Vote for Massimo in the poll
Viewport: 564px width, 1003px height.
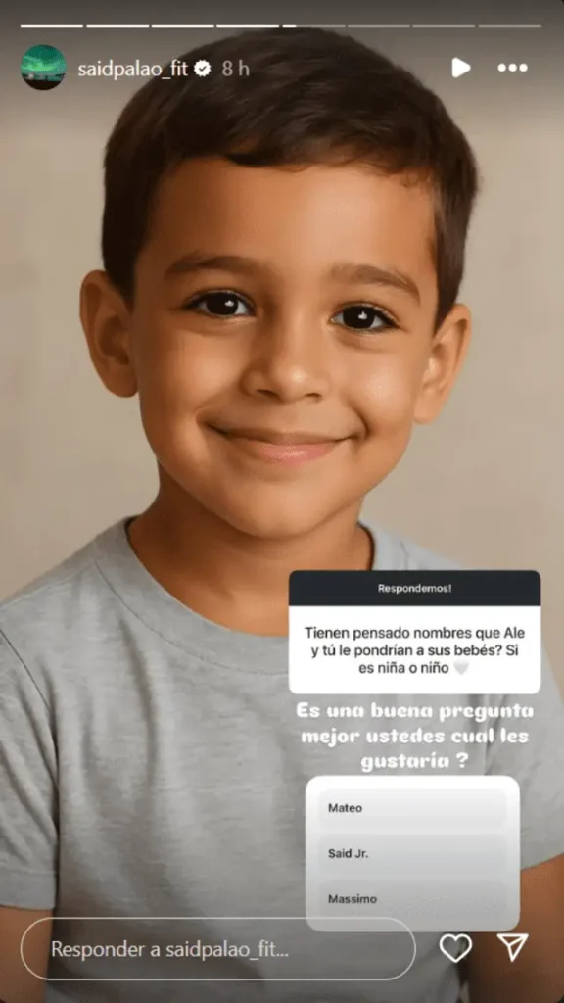(412, 899)
